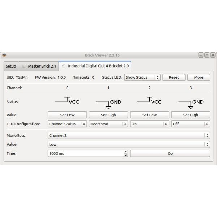Open the Master Brick 2.1 tab
The image size is (217, 217).
[x=39, y=66]
